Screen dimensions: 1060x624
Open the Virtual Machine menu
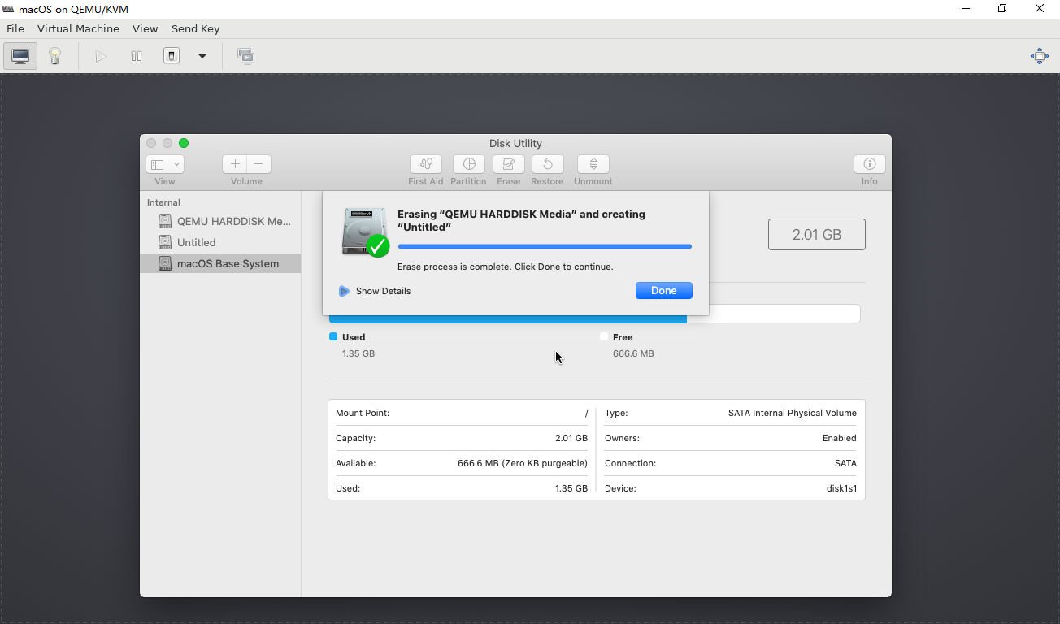(x=78, y=28)
